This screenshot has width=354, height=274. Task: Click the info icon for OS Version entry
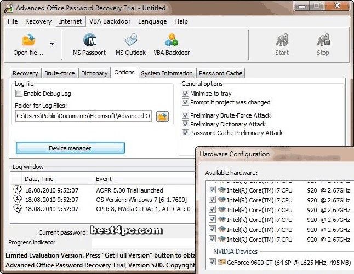tap(18, 199)
